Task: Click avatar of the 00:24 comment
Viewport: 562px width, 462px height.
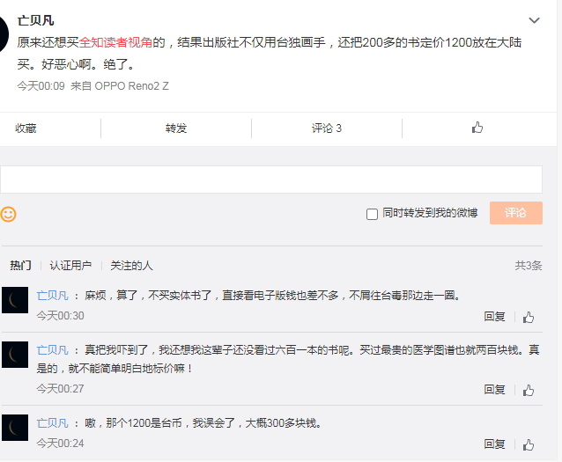Action: point(15,428)
